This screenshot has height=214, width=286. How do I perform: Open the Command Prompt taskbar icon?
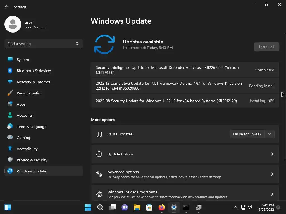point(186,207)
